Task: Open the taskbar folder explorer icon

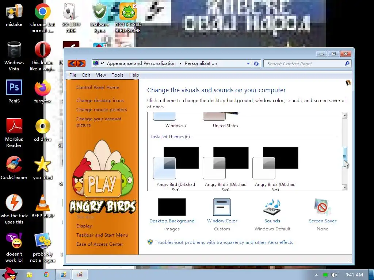Action: pyautogui.click(x=30, y=275)
